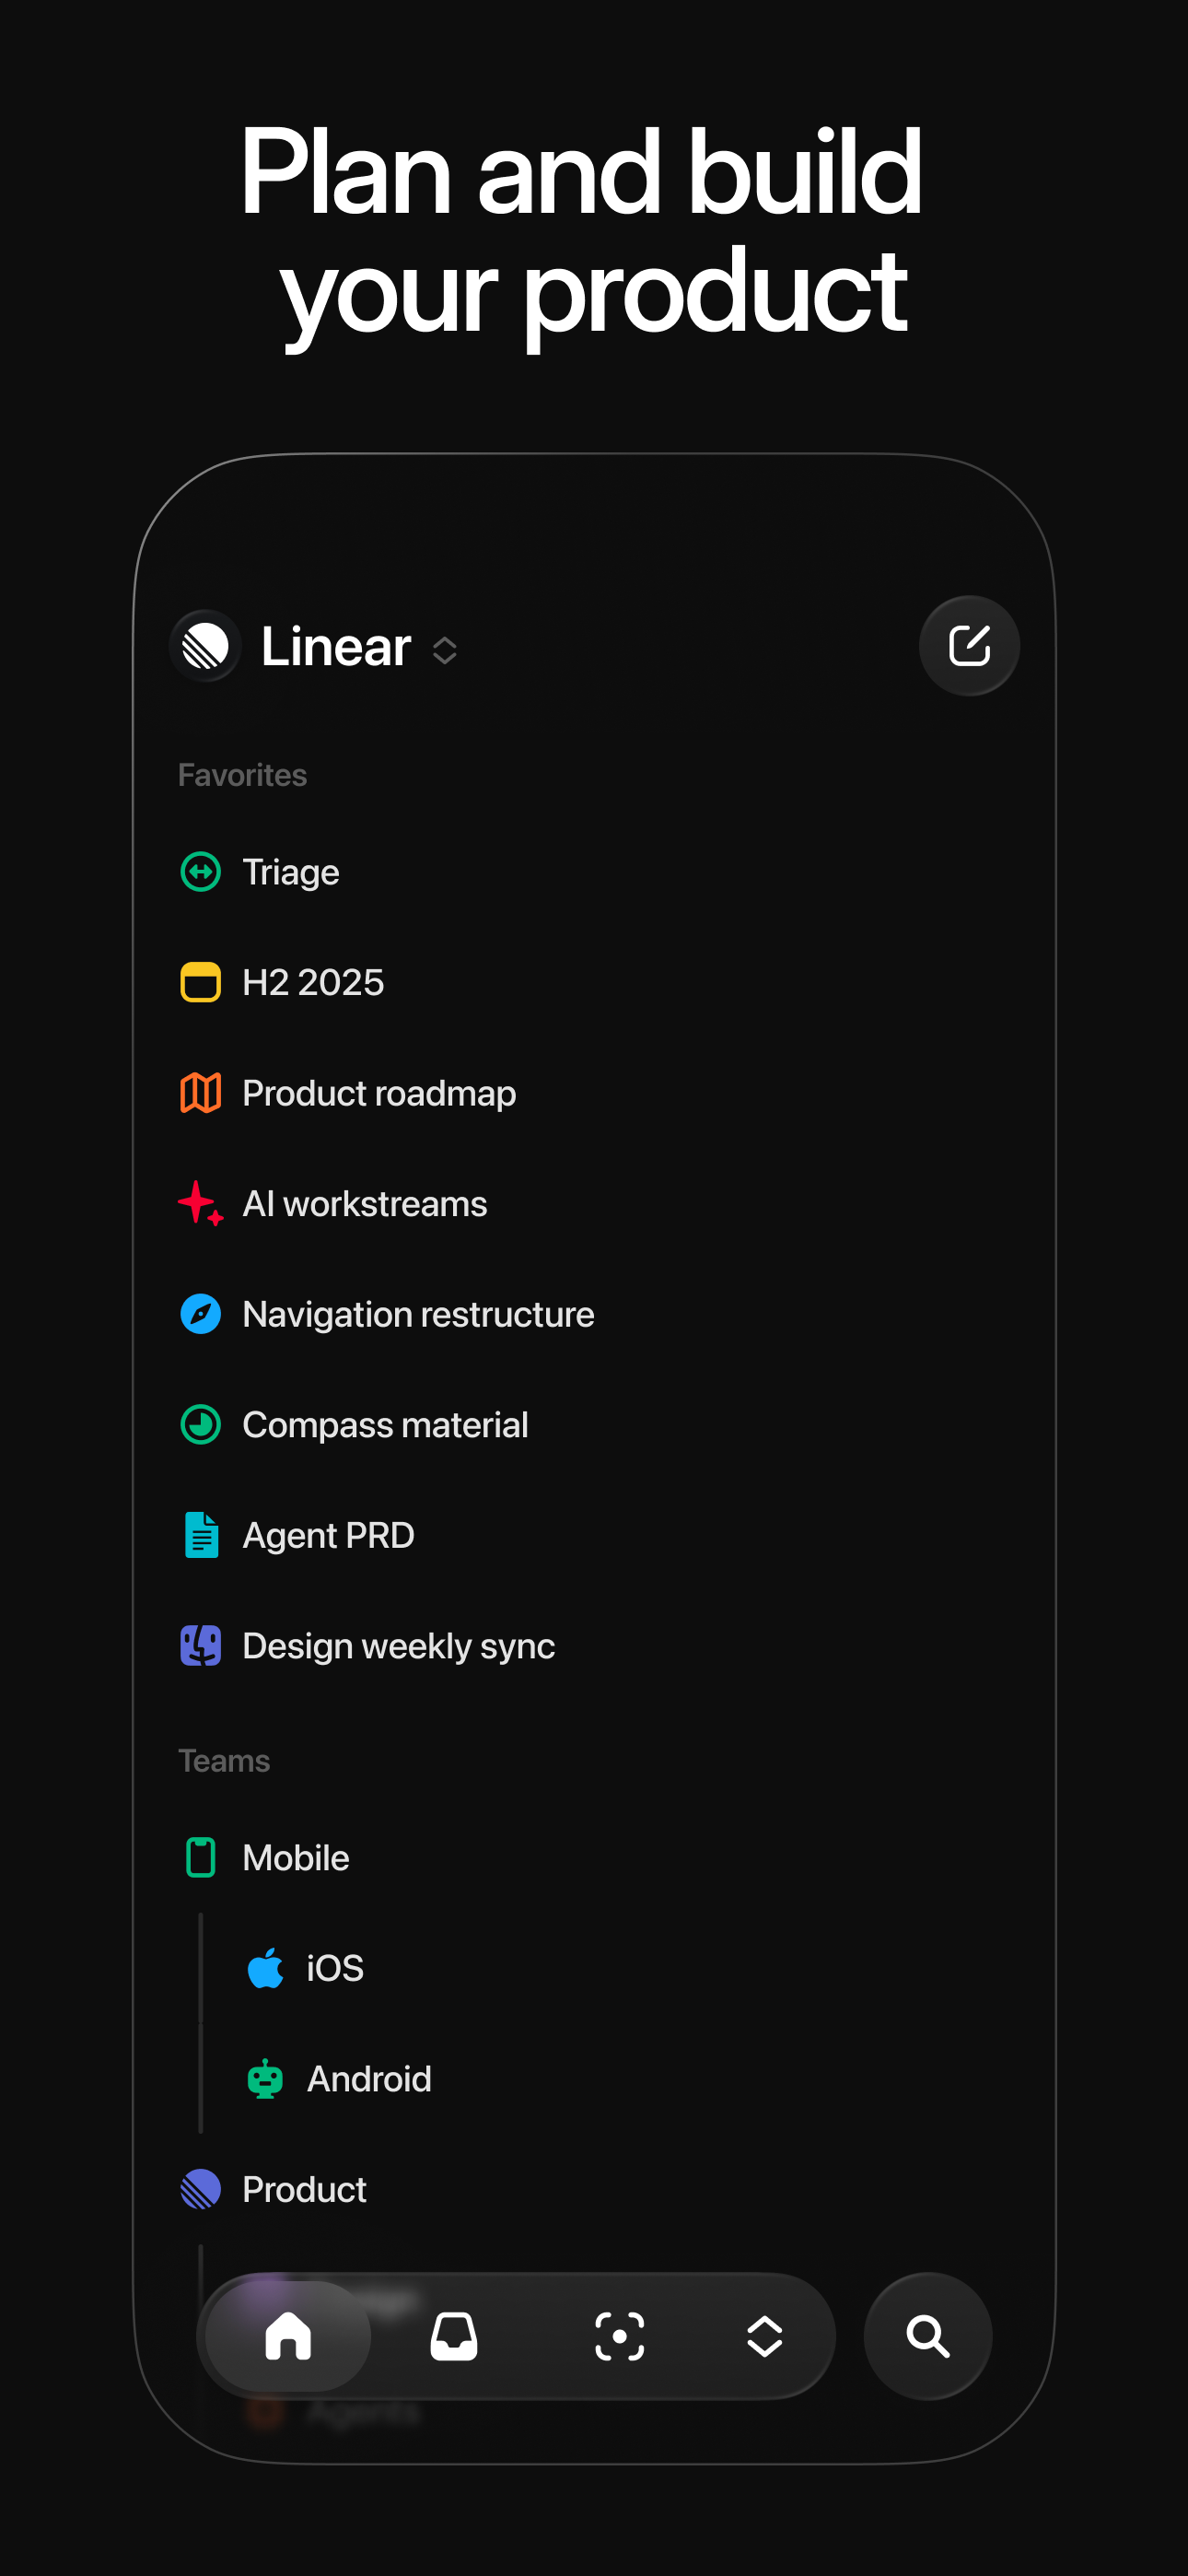Click the Product roadmap map icon
This screenshot has height=2576, width=1188.
(201, 1093)
